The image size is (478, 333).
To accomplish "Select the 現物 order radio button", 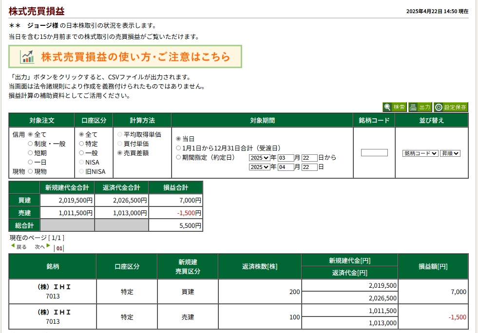I will (x=31, y=171).
